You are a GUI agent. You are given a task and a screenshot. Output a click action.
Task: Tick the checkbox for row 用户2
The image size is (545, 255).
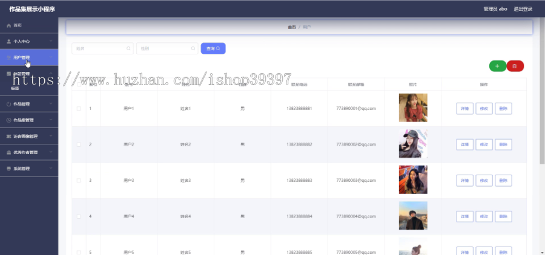[x=79, y=144]
